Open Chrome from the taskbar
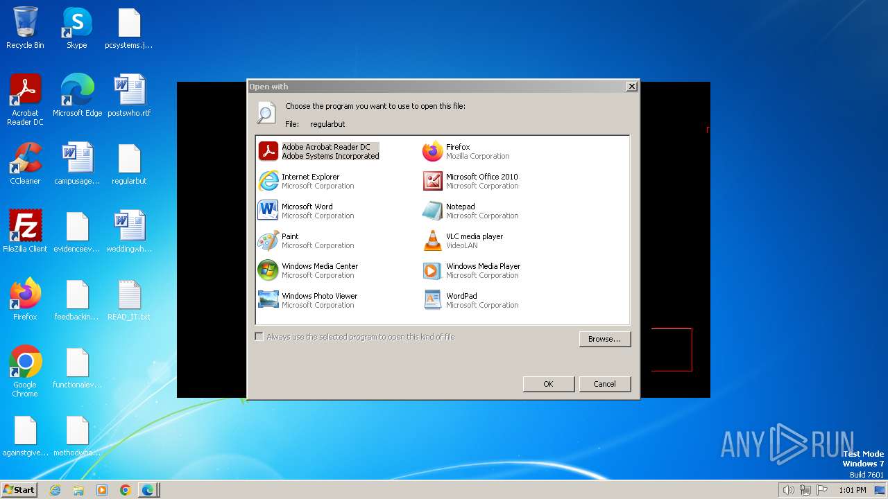This screenshot has height=499, width=888. 126,490
